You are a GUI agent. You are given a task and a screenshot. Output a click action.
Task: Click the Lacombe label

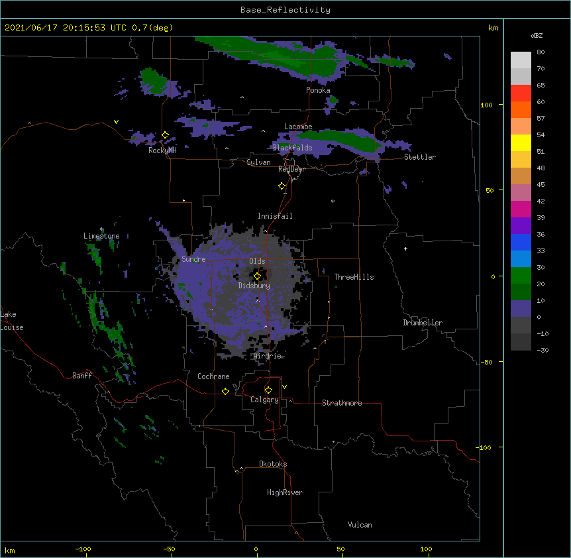(298, 127)
